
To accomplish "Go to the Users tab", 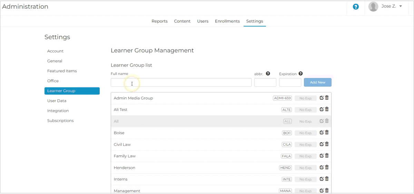I will point(203,21).
